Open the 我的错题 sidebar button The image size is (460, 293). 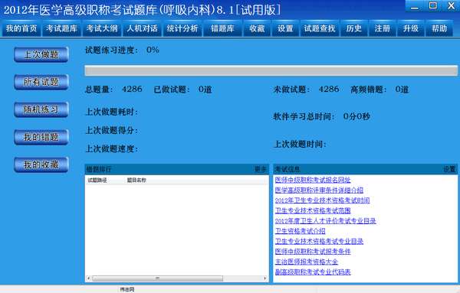[x=41, y=137]
